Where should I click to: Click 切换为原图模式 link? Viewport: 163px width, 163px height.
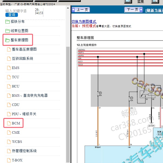[x=84, y=21]
